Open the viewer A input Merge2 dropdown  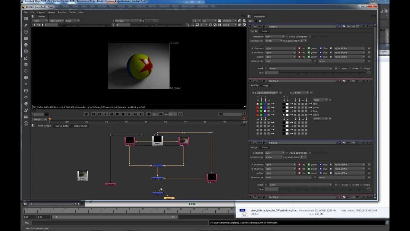click(122, 21)
